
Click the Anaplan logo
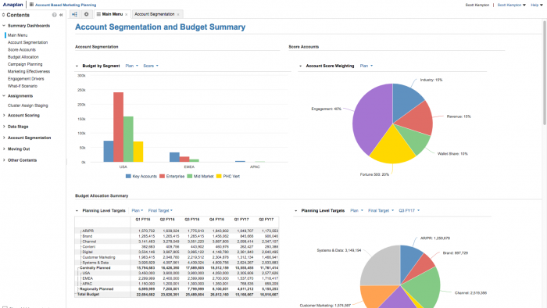coord(13,5)
